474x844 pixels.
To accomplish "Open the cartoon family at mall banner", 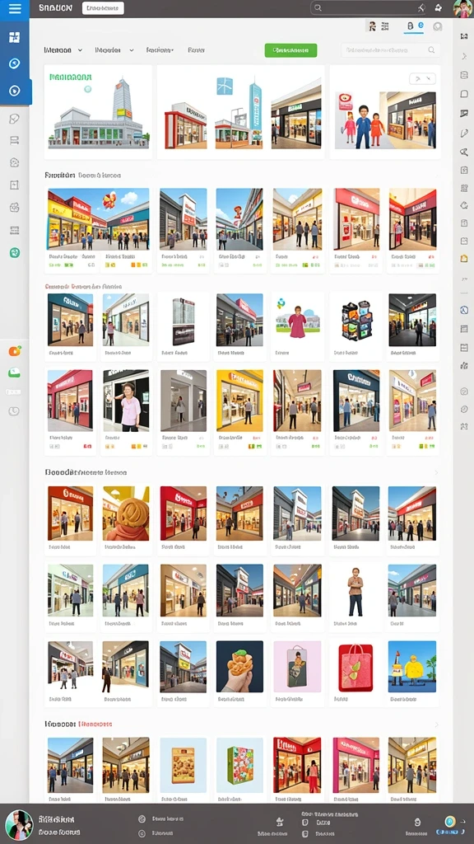I will (385, 112).
